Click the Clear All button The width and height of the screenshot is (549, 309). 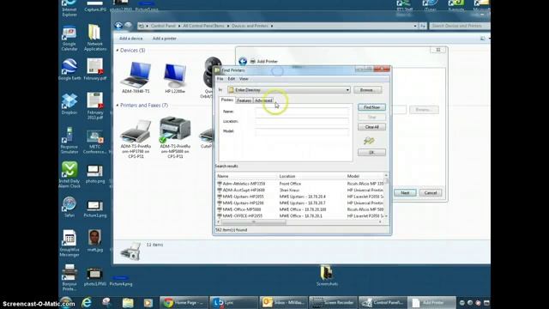click(x=371, y=127)
